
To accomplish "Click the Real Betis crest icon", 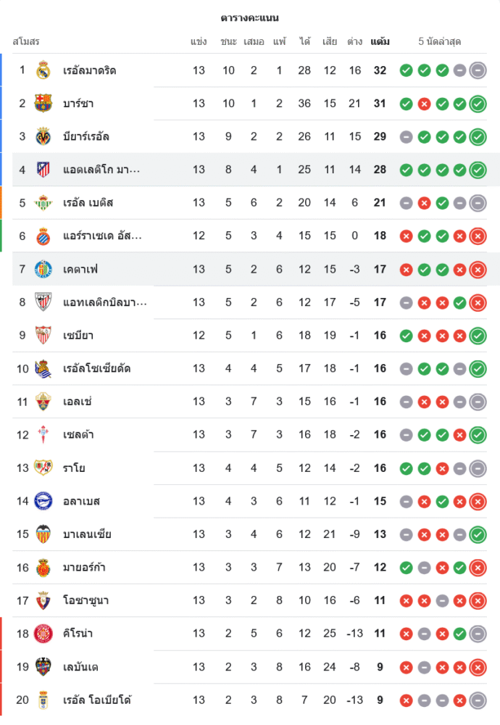I will coord(43,203).
